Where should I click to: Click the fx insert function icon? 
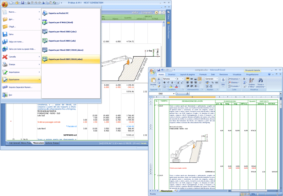(187, 93)
